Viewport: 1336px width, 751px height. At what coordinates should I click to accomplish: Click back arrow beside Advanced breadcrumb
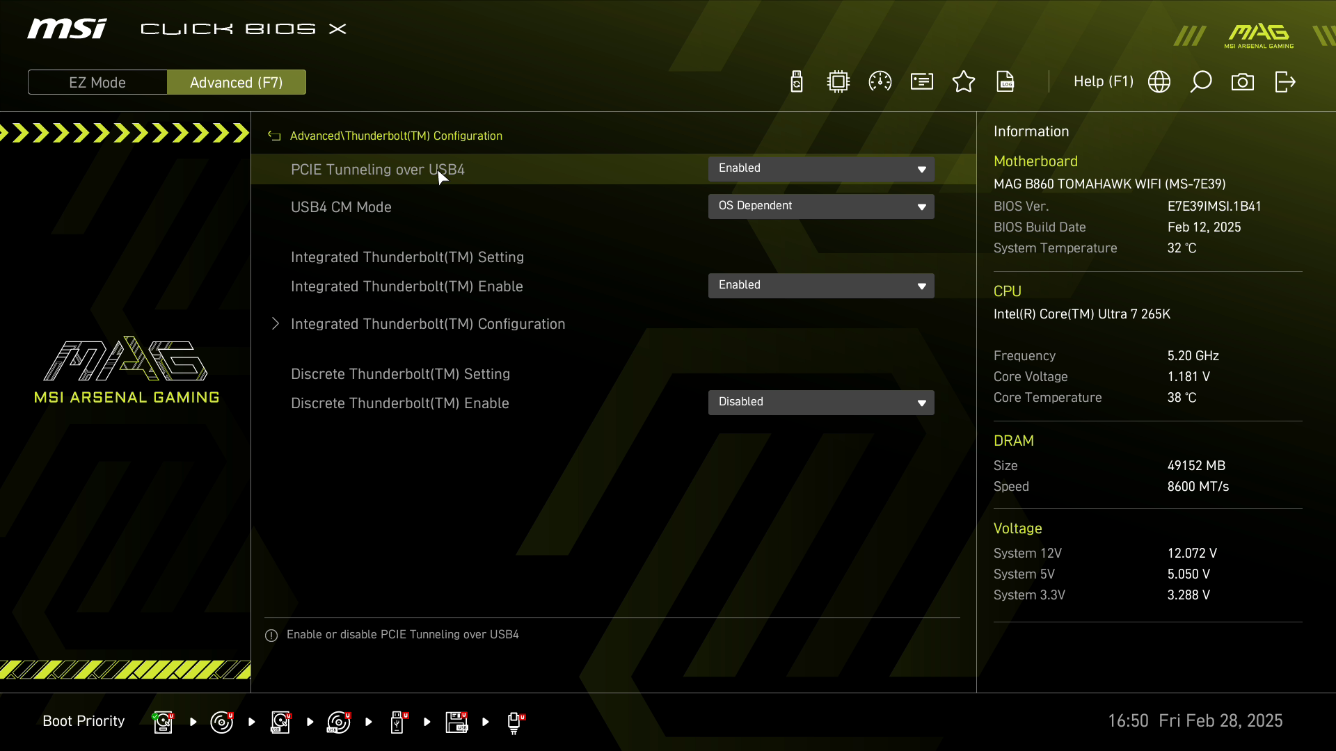click(x=274, y=136)
